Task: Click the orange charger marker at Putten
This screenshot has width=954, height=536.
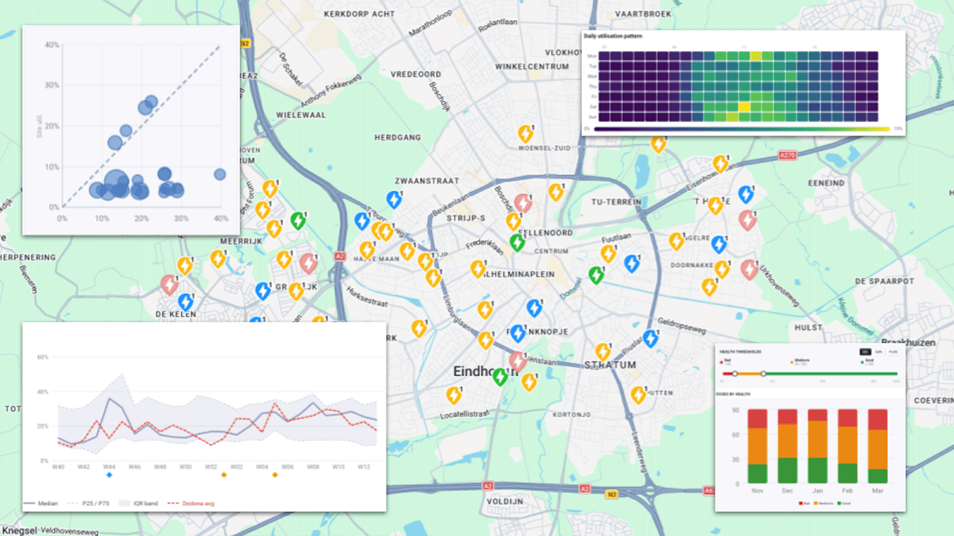Action: click(x=638, y=395)
